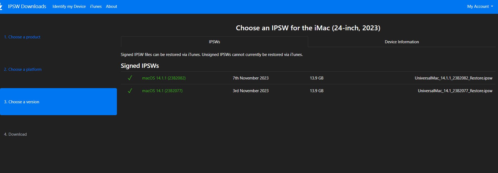Click the signed checkmark for macOS 14.1

130,91
